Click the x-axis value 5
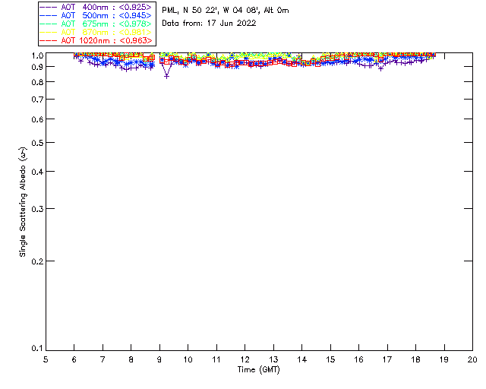486x389 pixels. 46,359
